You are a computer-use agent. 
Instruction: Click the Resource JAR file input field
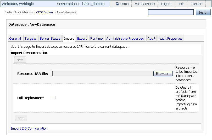tap(103, 74)
